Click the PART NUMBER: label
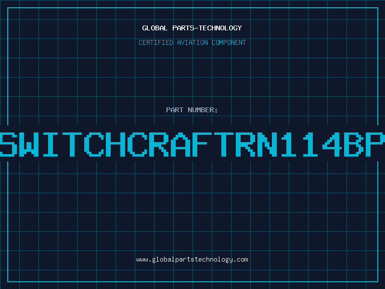This screenshot has height=289, width=385. pos(192,110)
